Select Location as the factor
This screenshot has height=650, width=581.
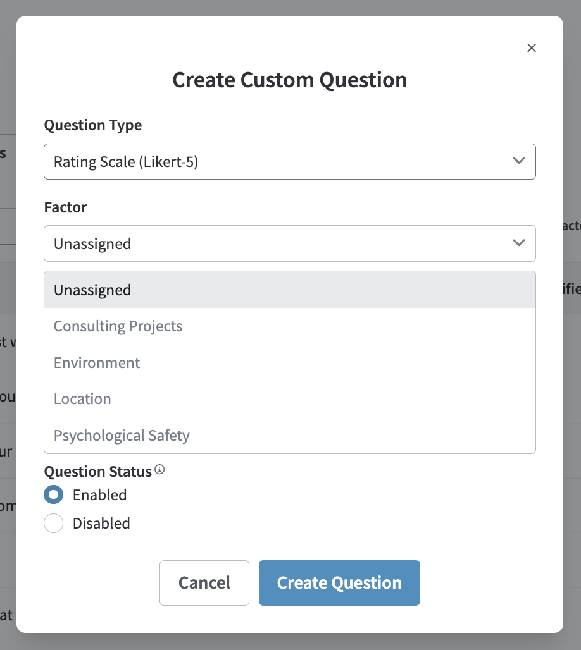pos(289,399)
